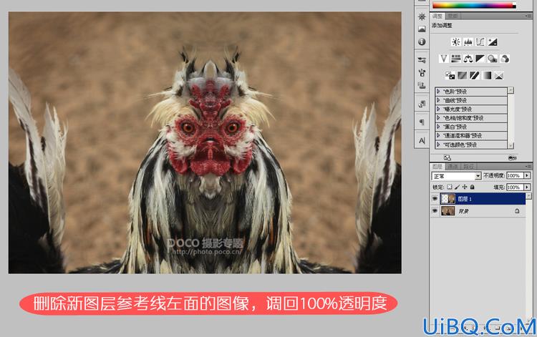Pick a color from the spectrum ramp
537x337 pixels.
[474, 5]
